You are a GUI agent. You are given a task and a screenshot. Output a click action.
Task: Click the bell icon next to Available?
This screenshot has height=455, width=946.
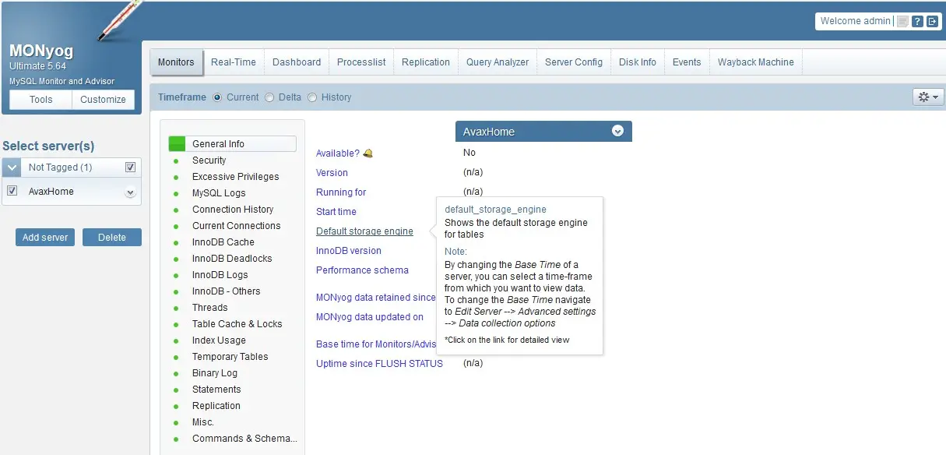pos(367,153)
